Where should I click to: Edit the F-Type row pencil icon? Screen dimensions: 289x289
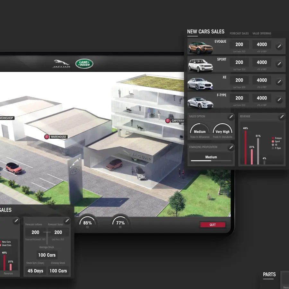pos(279,99)
